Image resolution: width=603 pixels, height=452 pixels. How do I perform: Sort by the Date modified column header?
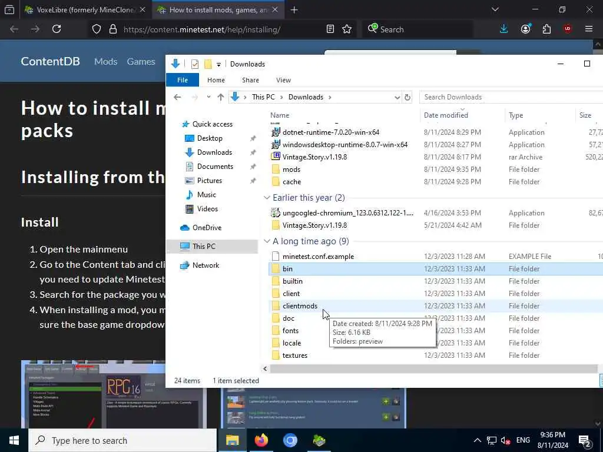click(446, 115)
